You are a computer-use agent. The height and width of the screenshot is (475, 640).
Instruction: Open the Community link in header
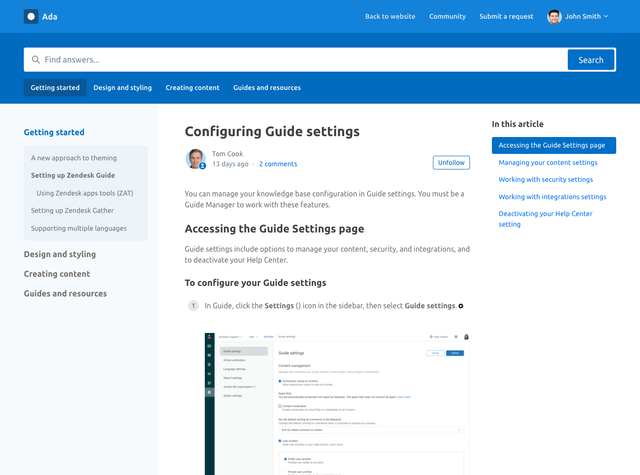447,16
